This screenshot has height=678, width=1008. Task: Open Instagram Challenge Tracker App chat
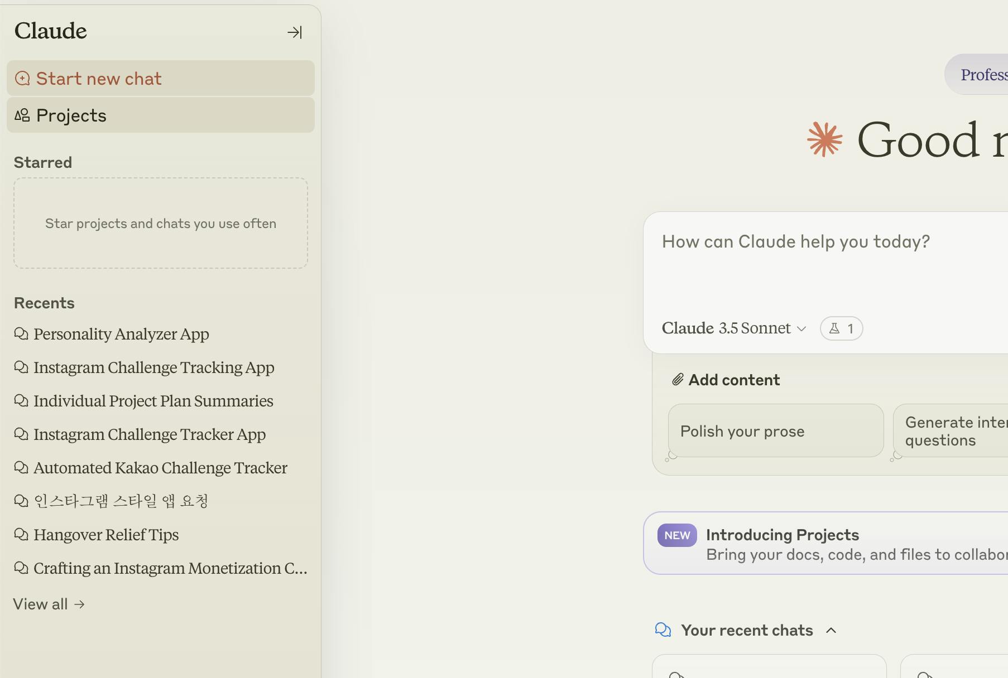(149, 434)
